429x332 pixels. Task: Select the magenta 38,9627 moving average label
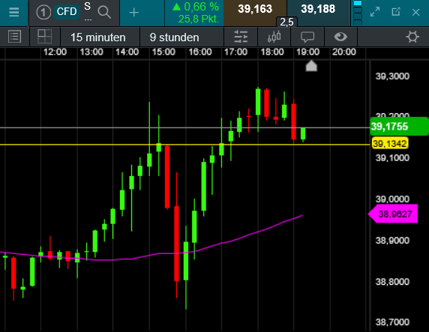click(393, 214)
